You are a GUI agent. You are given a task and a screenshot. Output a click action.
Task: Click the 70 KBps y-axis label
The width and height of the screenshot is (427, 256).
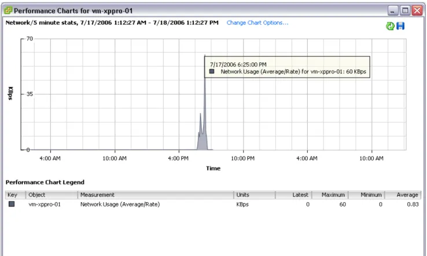point(30,39)
